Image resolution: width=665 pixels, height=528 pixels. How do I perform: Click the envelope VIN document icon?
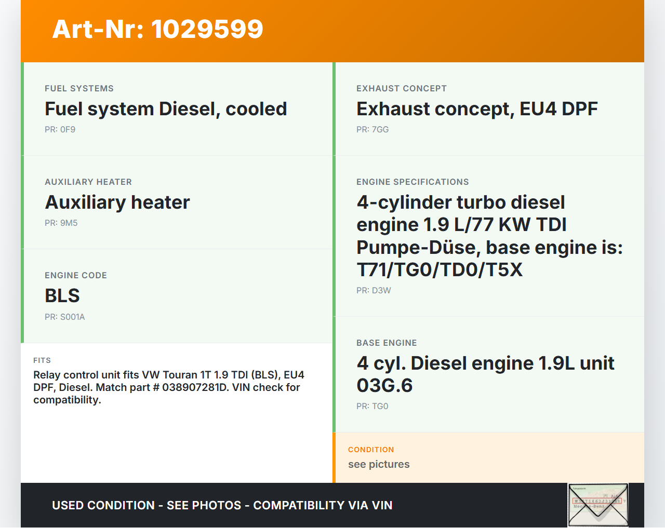pyautogui.click(x=598, y=505)
